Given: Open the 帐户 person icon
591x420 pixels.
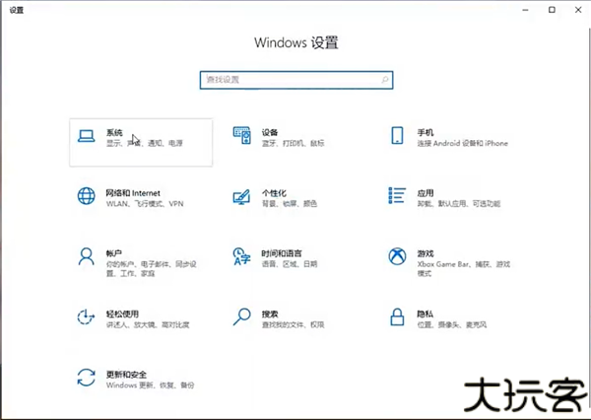Looking at the screenshot, I should click(87, 256).
